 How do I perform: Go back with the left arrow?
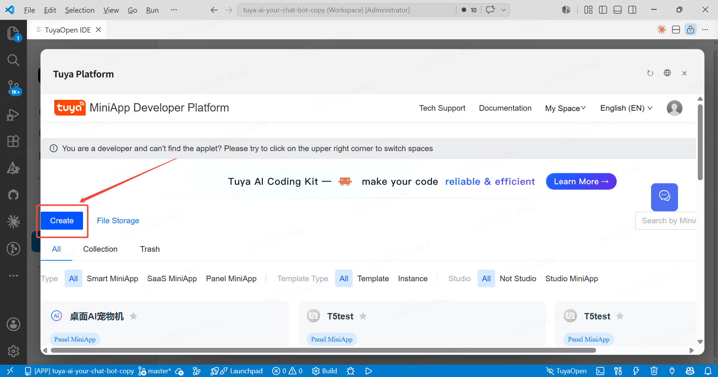pyautogui.click(x=214, y=10)
